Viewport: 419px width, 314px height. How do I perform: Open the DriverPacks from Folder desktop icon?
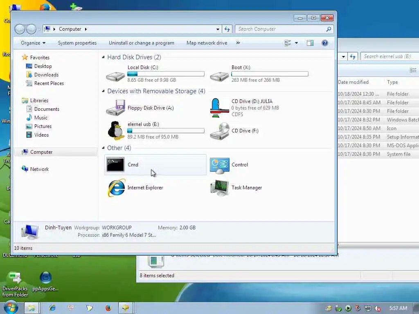[15, 284]
